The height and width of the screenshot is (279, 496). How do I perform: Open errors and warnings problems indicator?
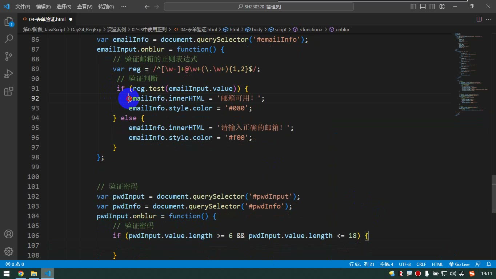15,264
